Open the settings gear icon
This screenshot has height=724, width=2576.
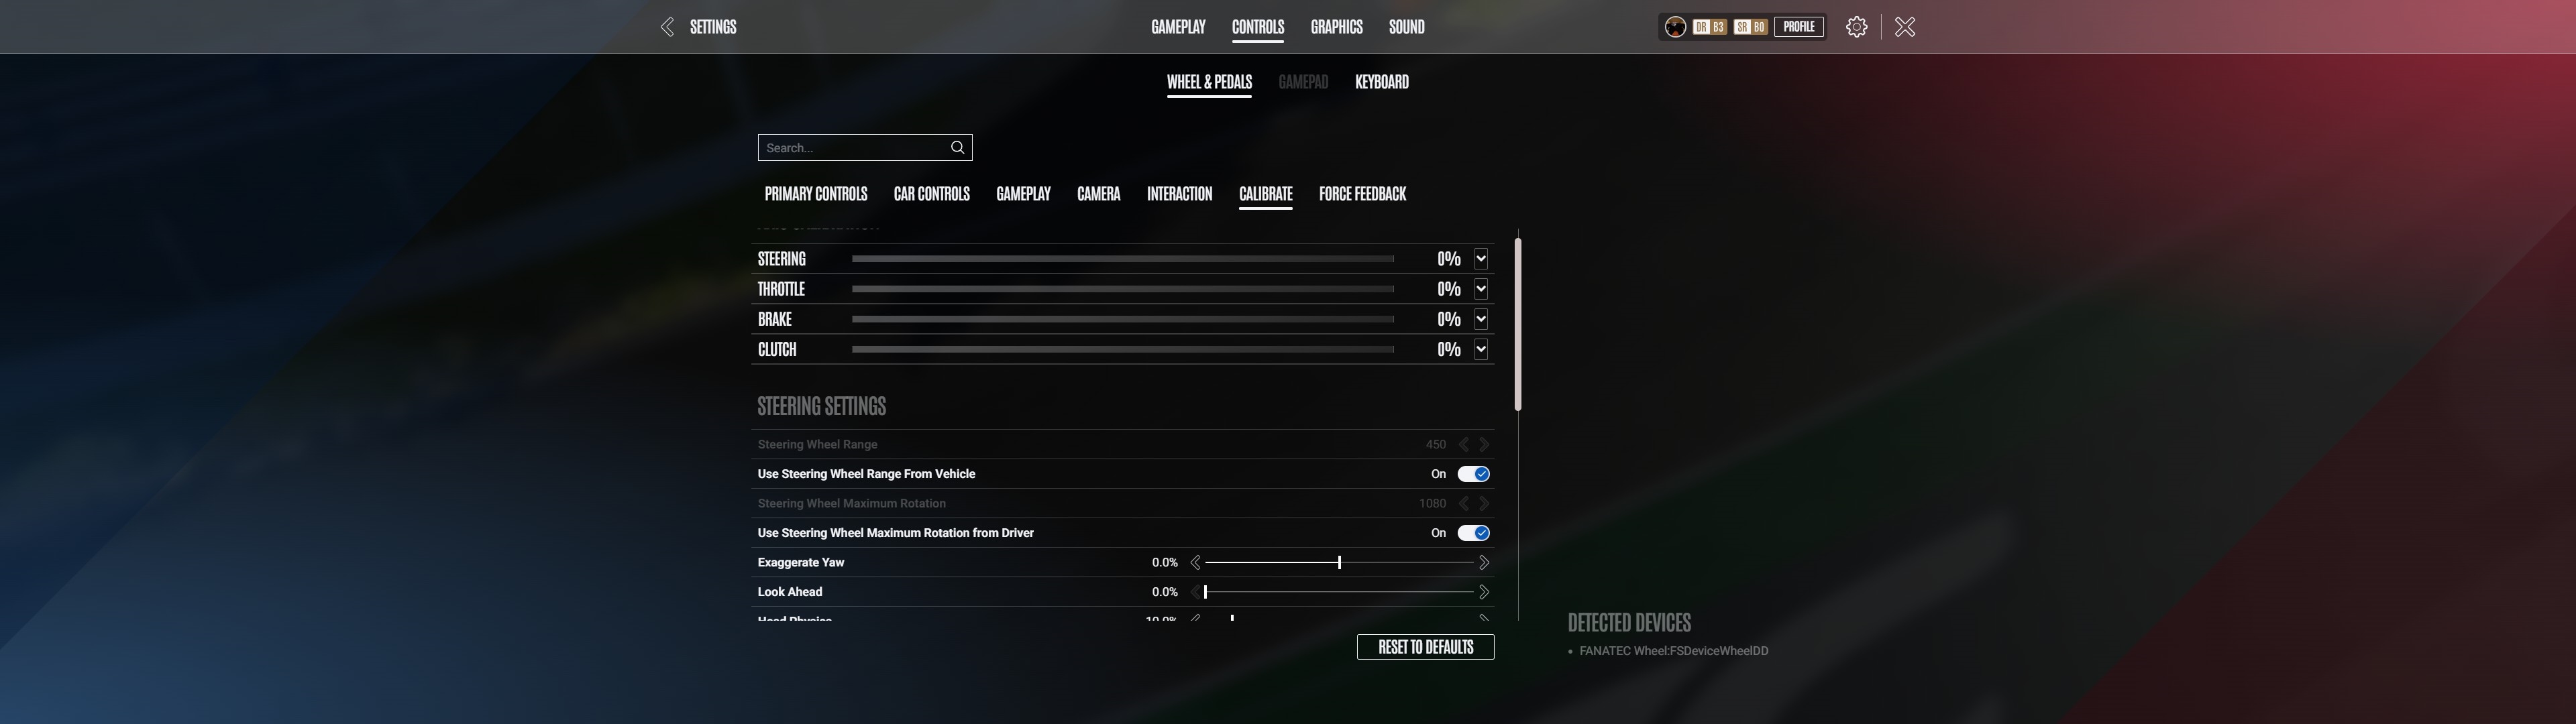(x=1856, y=27)
